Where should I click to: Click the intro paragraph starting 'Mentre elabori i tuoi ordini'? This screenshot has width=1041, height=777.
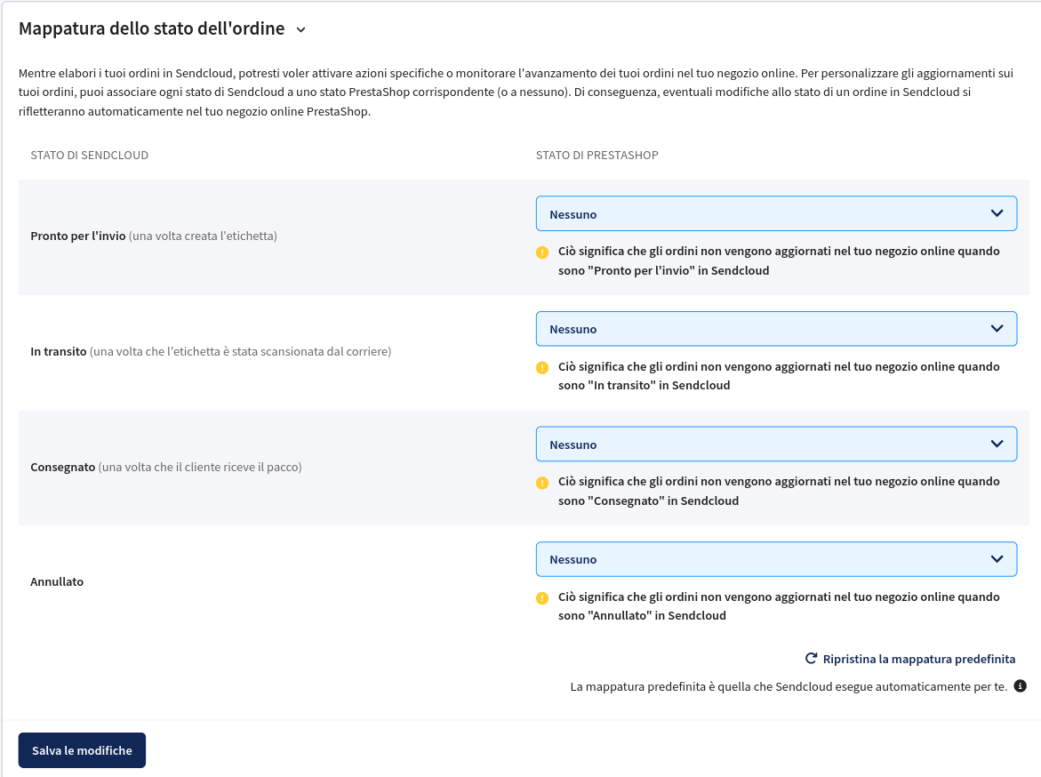pos(516,92)
